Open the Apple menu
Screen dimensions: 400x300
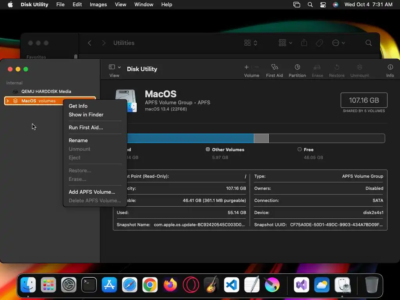pos(10,5)
